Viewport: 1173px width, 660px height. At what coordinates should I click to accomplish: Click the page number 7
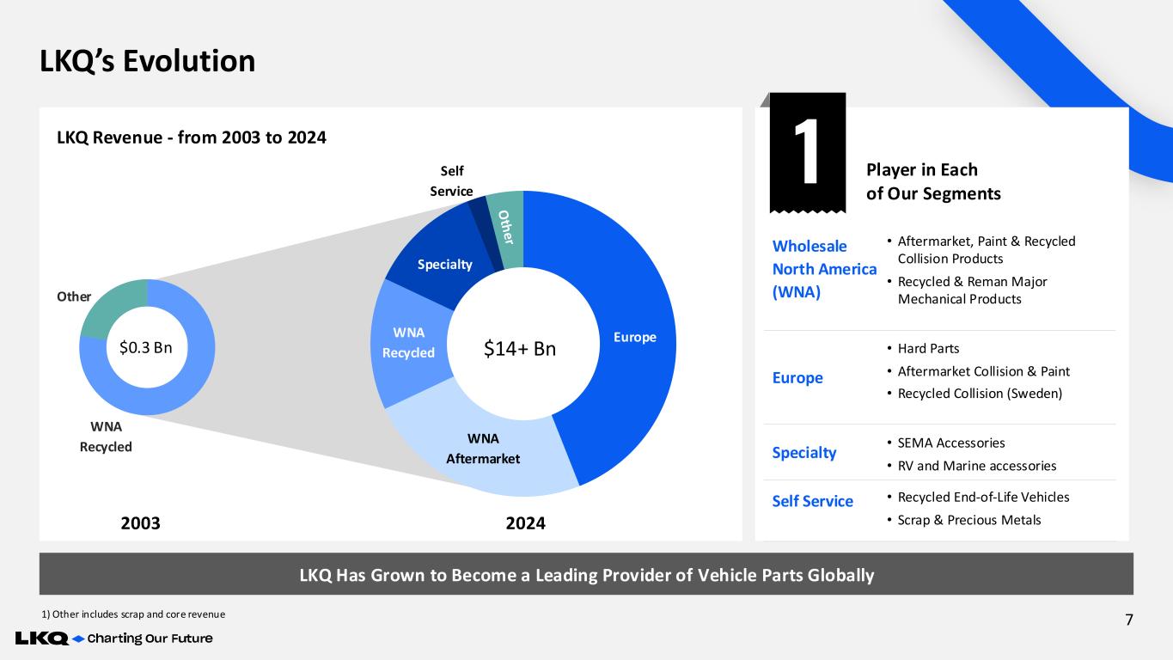(x=1129, y=620)
